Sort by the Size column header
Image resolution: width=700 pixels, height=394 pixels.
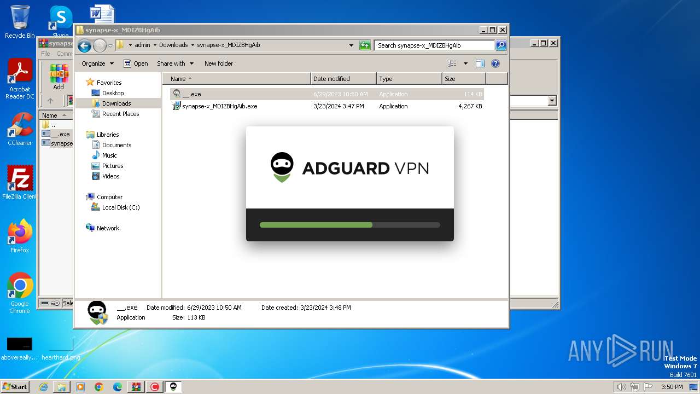pyautogui.click(x=464, y=79)
